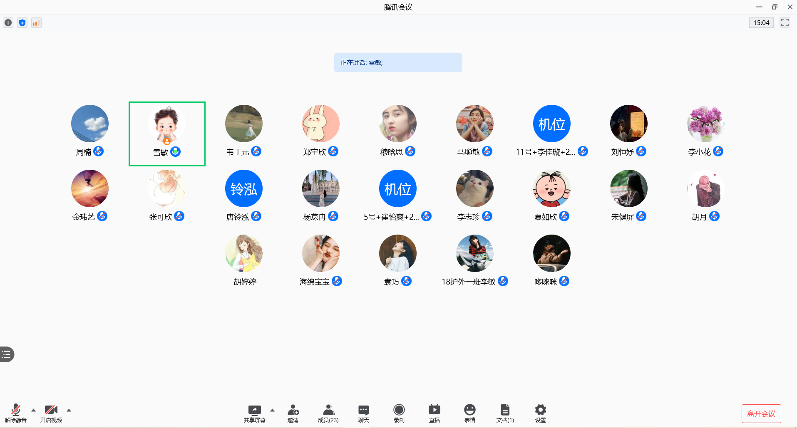Viewport: 797px width, 428px height.
Task: Open the chat panel
Action: [x=363, y=413]
